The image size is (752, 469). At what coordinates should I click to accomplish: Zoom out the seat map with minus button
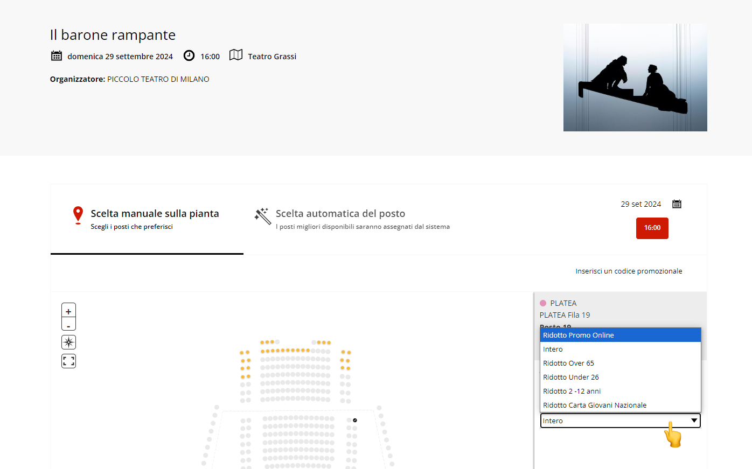coord(68,324)
